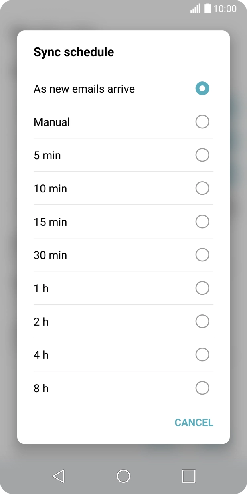Viewport: 247px width, 494px height.
Task: Tap the signal strength icon
Action: click(195, 8)
